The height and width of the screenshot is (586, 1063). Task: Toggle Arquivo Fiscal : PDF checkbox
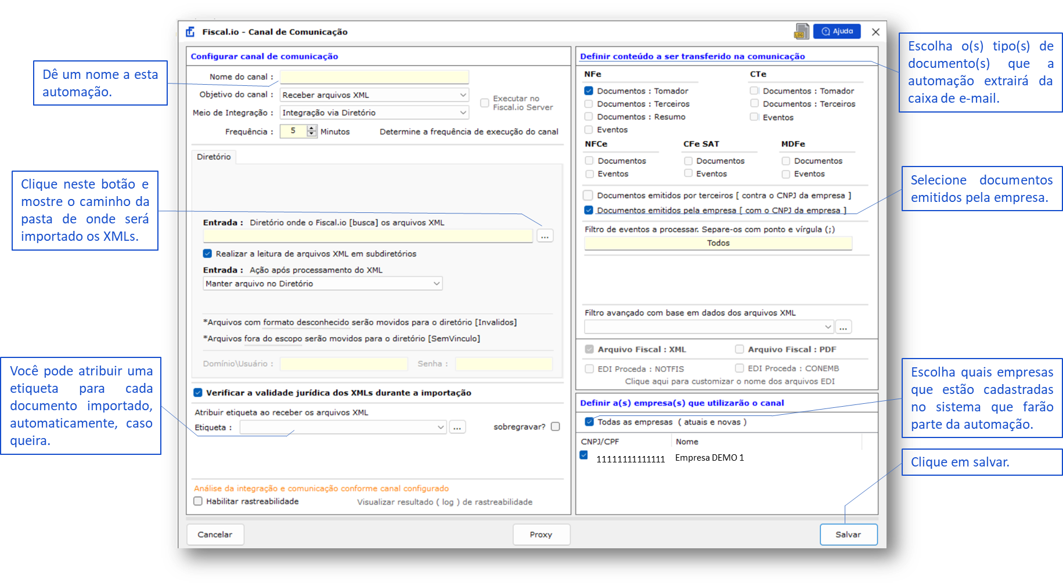(740, 349)
